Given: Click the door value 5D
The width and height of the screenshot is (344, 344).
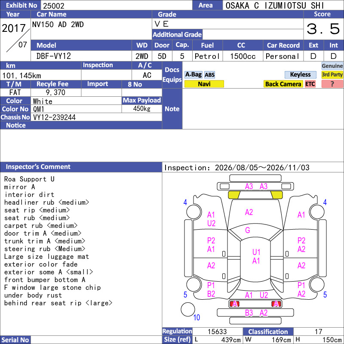Looking at the screenshot, I should tap(162, 56).
